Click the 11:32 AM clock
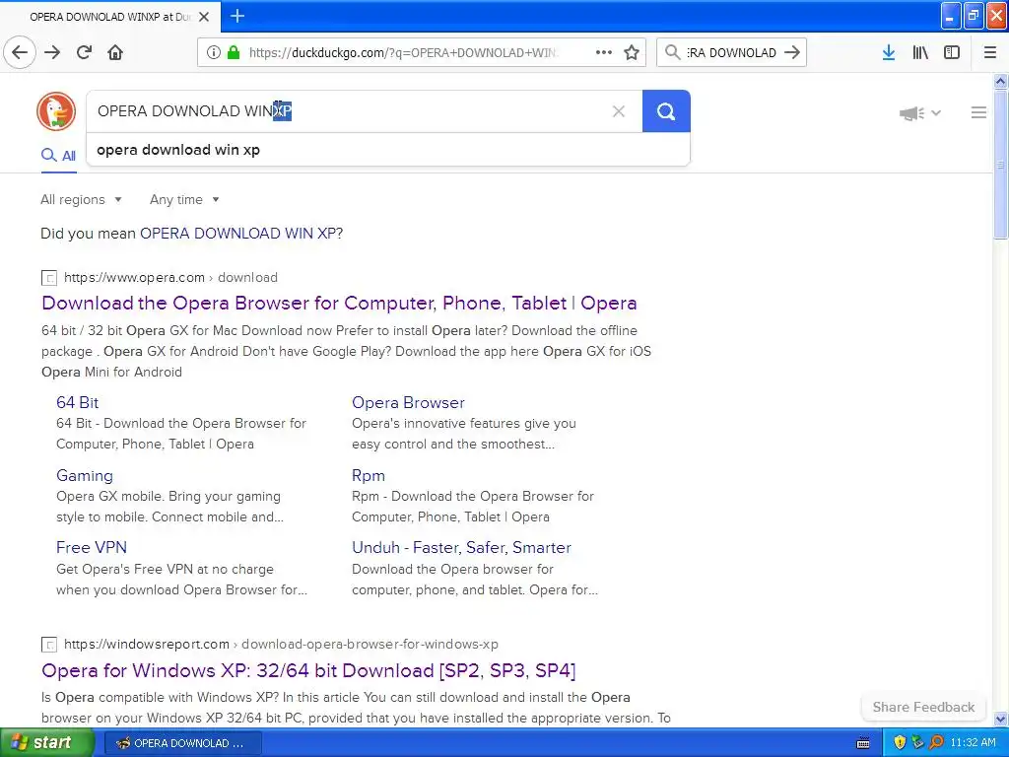 tap(973, 742)
